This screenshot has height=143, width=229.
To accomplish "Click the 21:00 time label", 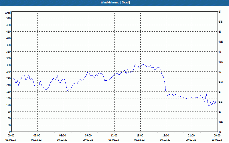I will [x=191, y=136].
